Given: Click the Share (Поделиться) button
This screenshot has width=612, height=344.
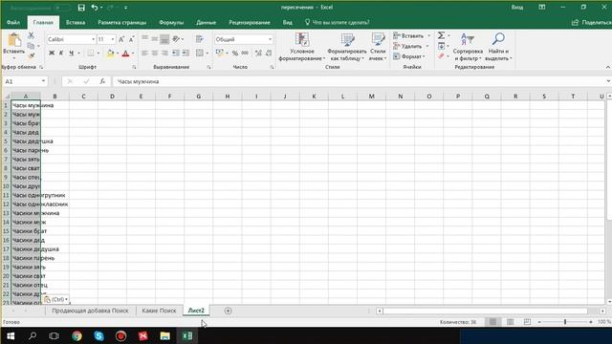Looking at the screenshot, I should (592, 23).
